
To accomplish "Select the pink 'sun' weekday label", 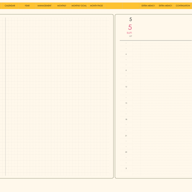I will tap(129, 33).
